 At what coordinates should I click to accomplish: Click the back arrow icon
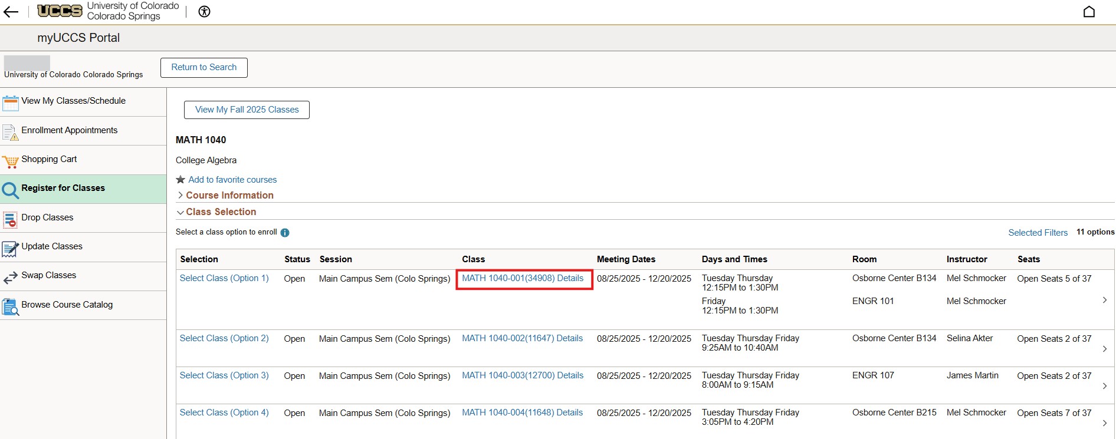[11, 12]
